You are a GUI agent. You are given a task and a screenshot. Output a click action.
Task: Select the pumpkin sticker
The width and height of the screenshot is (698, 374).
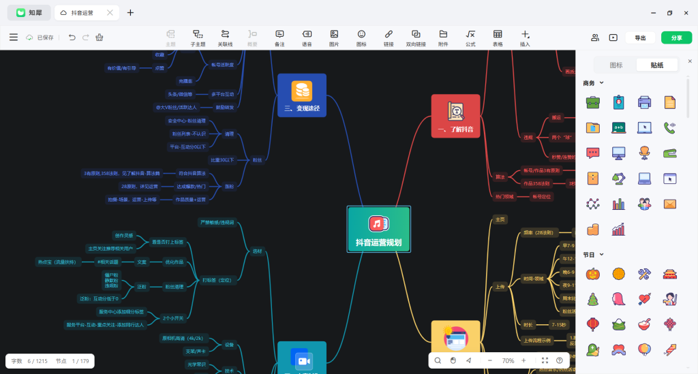pos(593,274)
